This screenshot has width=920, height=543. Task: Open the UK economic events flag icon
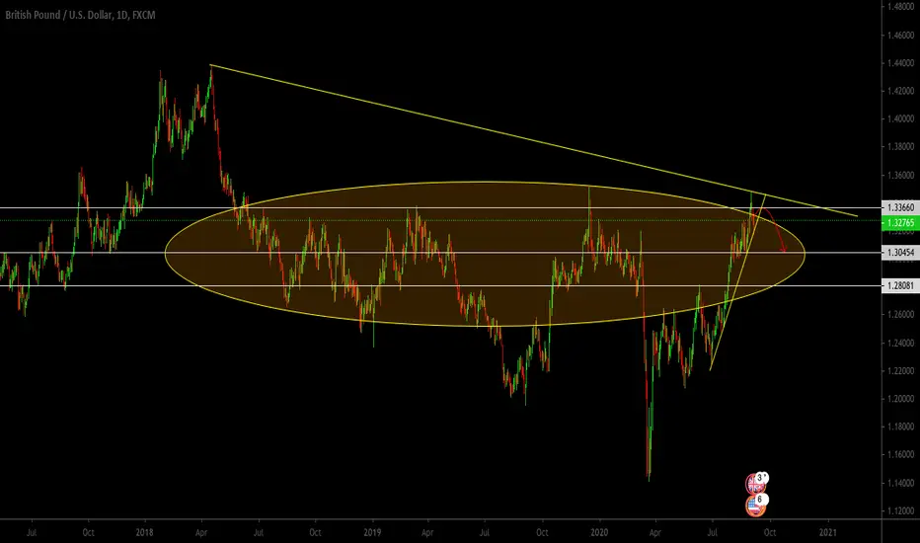(x=754, y=485)
